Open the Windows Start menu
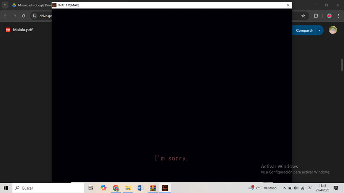344x193 pixels. click(x=6, y=188)
